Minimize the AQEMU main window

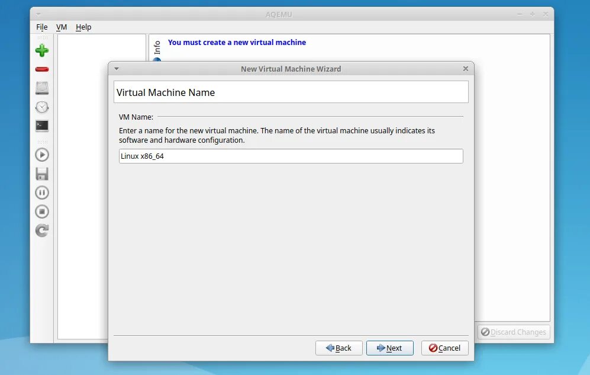click(520, 14)
